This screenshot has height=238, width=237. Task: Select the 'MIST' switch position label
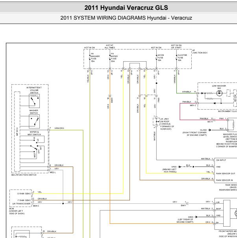[35, 155]
